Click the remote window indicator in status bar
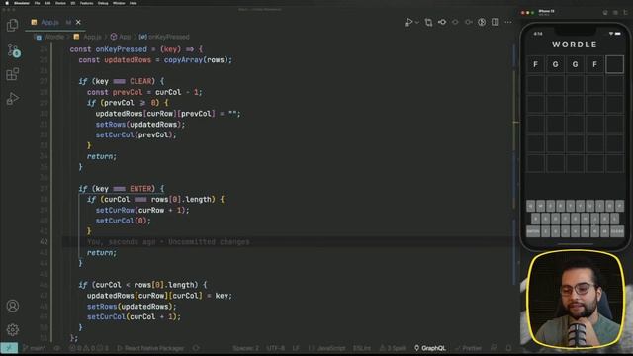 click(x=9, y=348)
